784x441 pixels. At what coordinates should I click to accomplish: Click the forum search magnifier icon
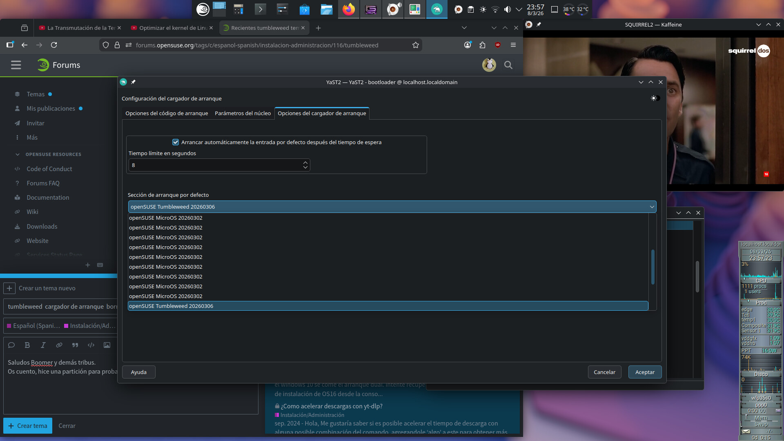(x=508, y=65)
